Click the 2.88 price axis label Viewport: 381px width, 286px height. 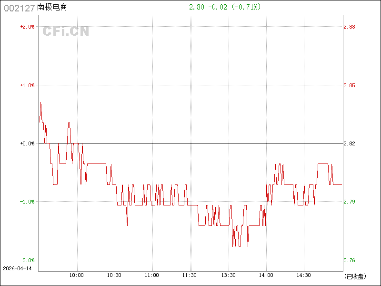[x=349, y=27]
